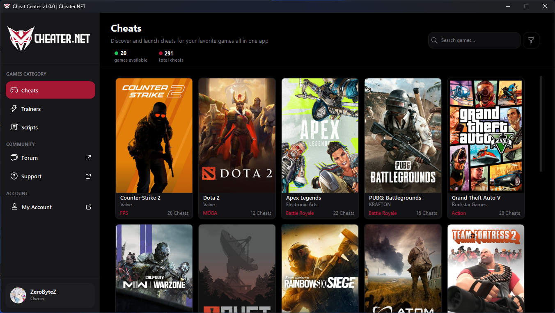
Task: Focus the Search games field
Action: pyautogui.click(x=474, y=40)
